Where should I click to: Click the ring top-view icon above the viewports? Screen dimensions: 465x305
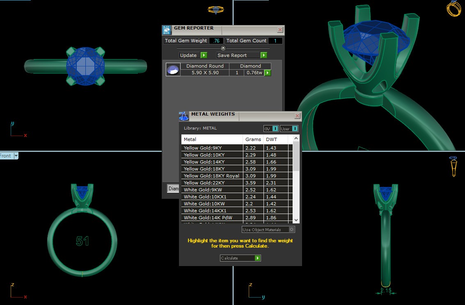pyautogui.click(x=216, y=10)
